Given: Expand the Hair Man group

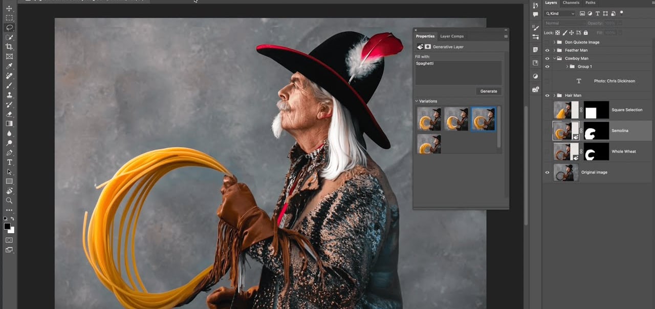Looking at the screenshot, I should (x=554, y=95).
